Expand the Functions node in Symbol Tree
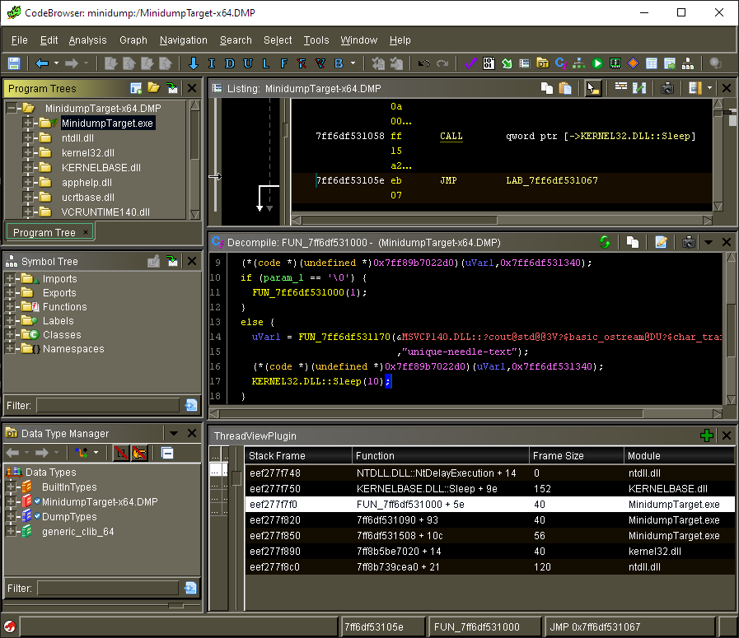Screen dimensions: 739x638 pos(10,307)
